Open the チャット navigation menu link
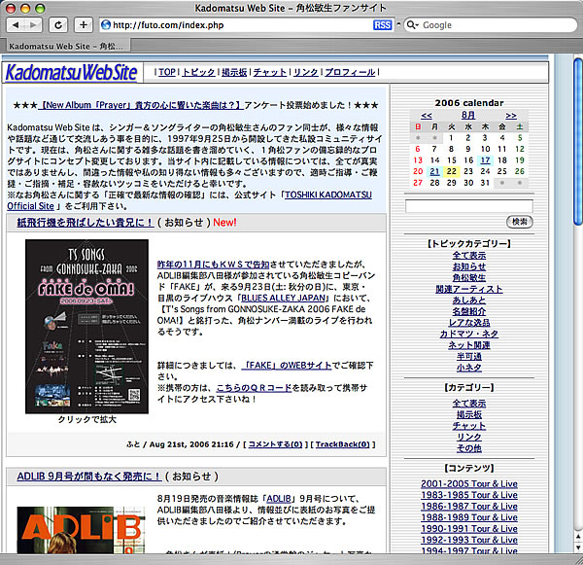 tap(270, 73)
